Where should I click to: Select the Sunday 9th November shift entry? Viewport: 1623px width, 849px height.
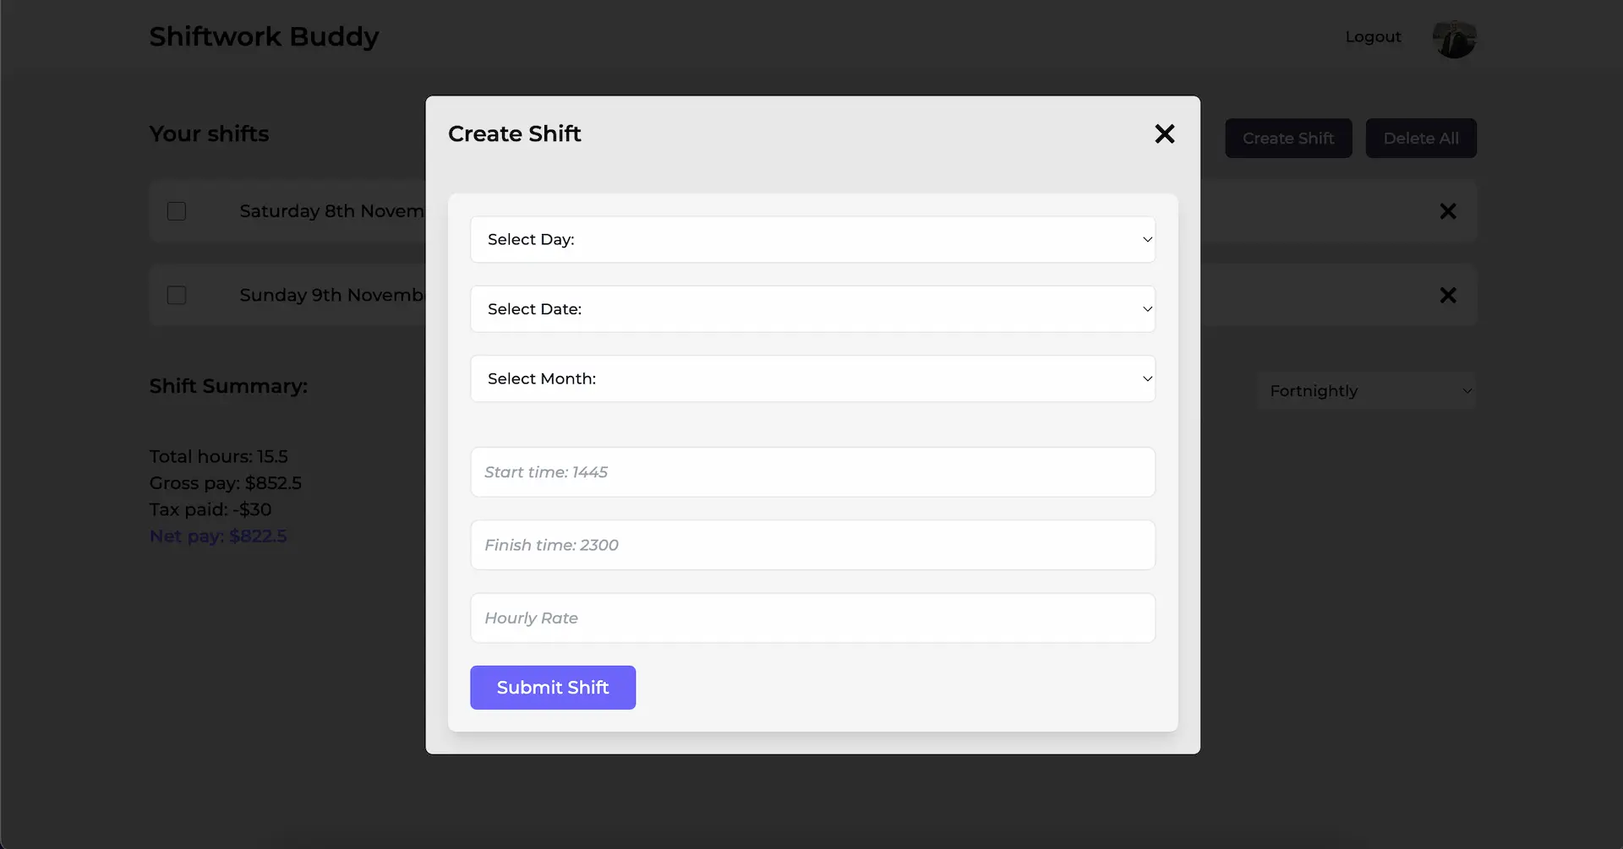331,296
